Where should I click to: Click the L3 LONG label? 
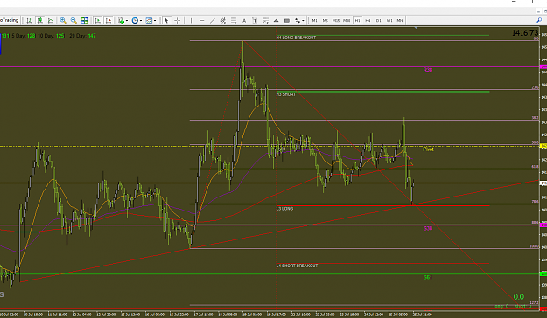pos(284,209)
